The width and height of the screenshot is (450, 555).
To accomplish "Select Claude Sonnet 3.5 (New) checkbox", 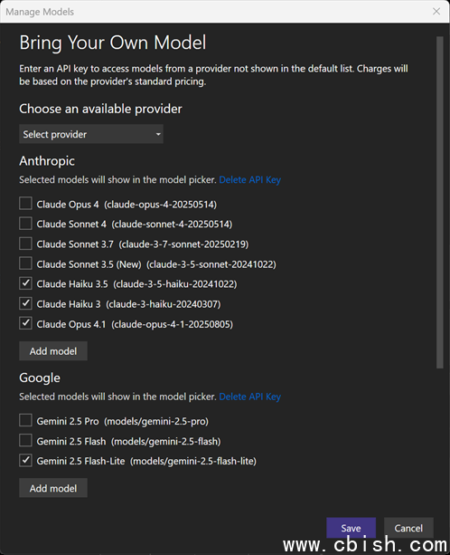I will click(25, 263).
